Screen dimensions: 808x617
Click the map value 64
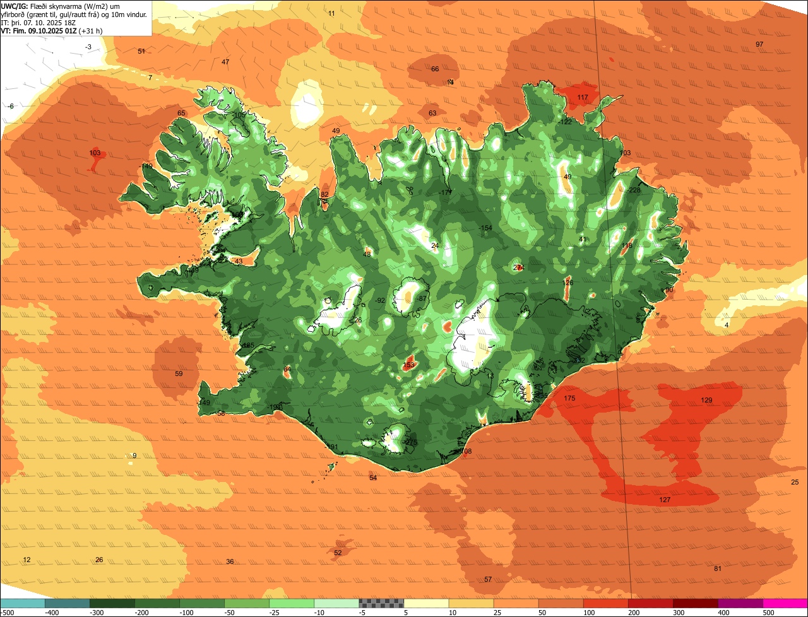coord(287,370)
